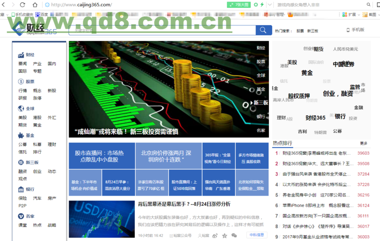This screenshot has height=241, width=380.
Task: Open the 百度 bookmark
Action: coord(42,15)
